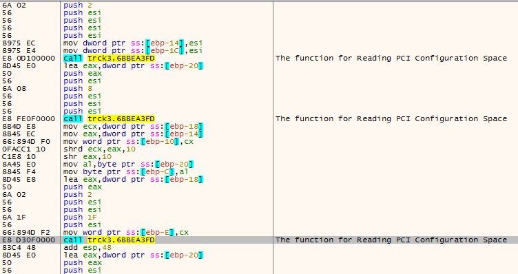Viewport: 518px width, 274px height.
Task: Select instruction 'mov word ptr ss:[ebp-10],cx'
Action: click(x=129, y=142)
